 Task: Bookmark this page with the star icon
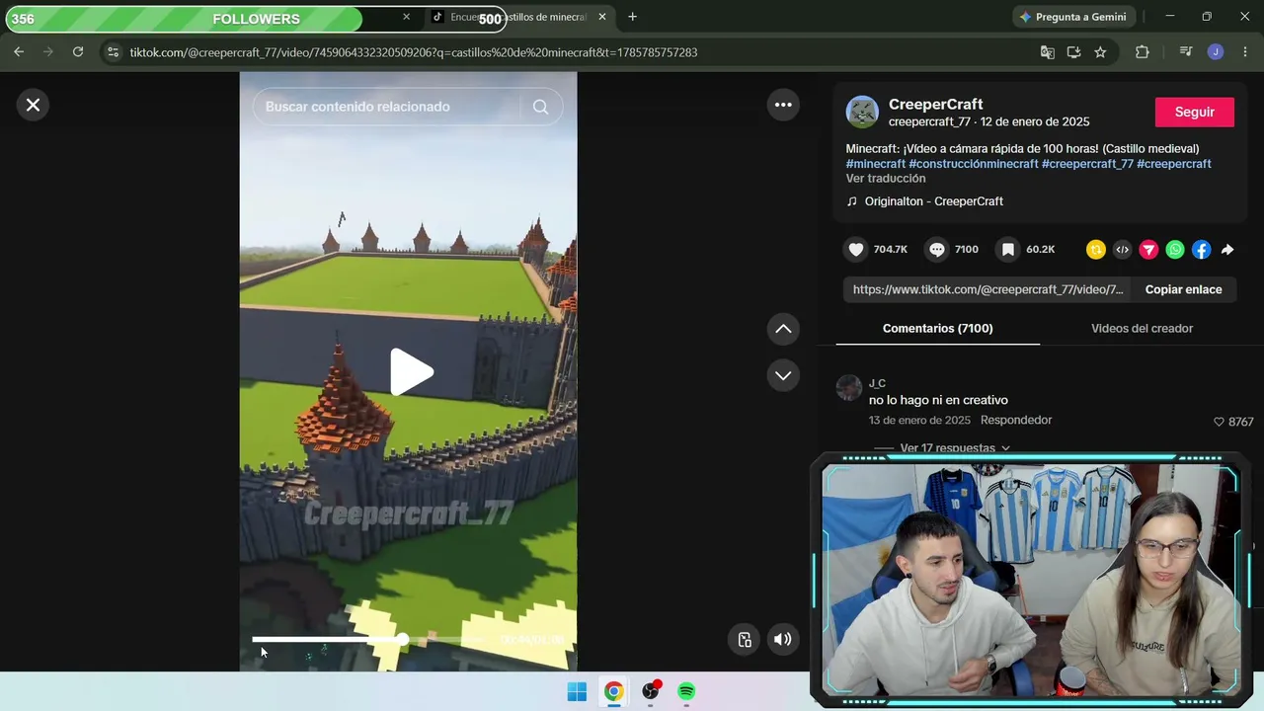pyautogui.click(x=1100, y=52)
